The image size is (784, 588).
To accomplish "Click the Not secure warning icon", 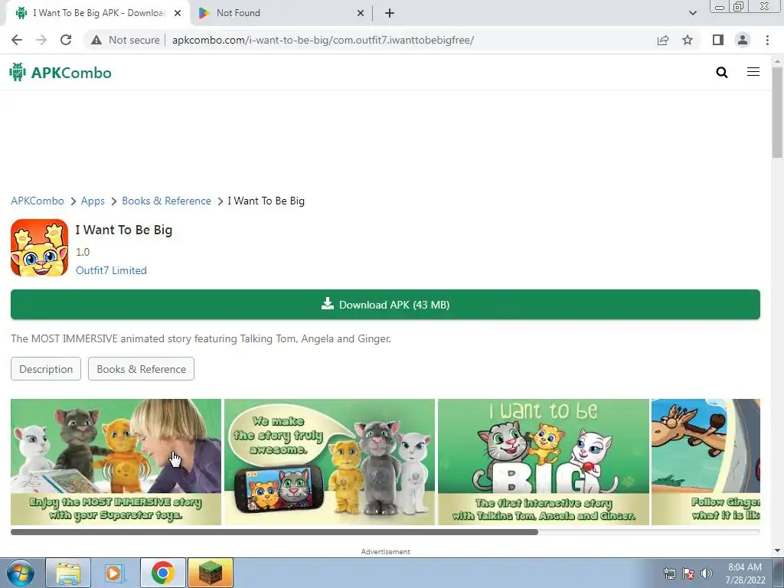I will [96, 40].
